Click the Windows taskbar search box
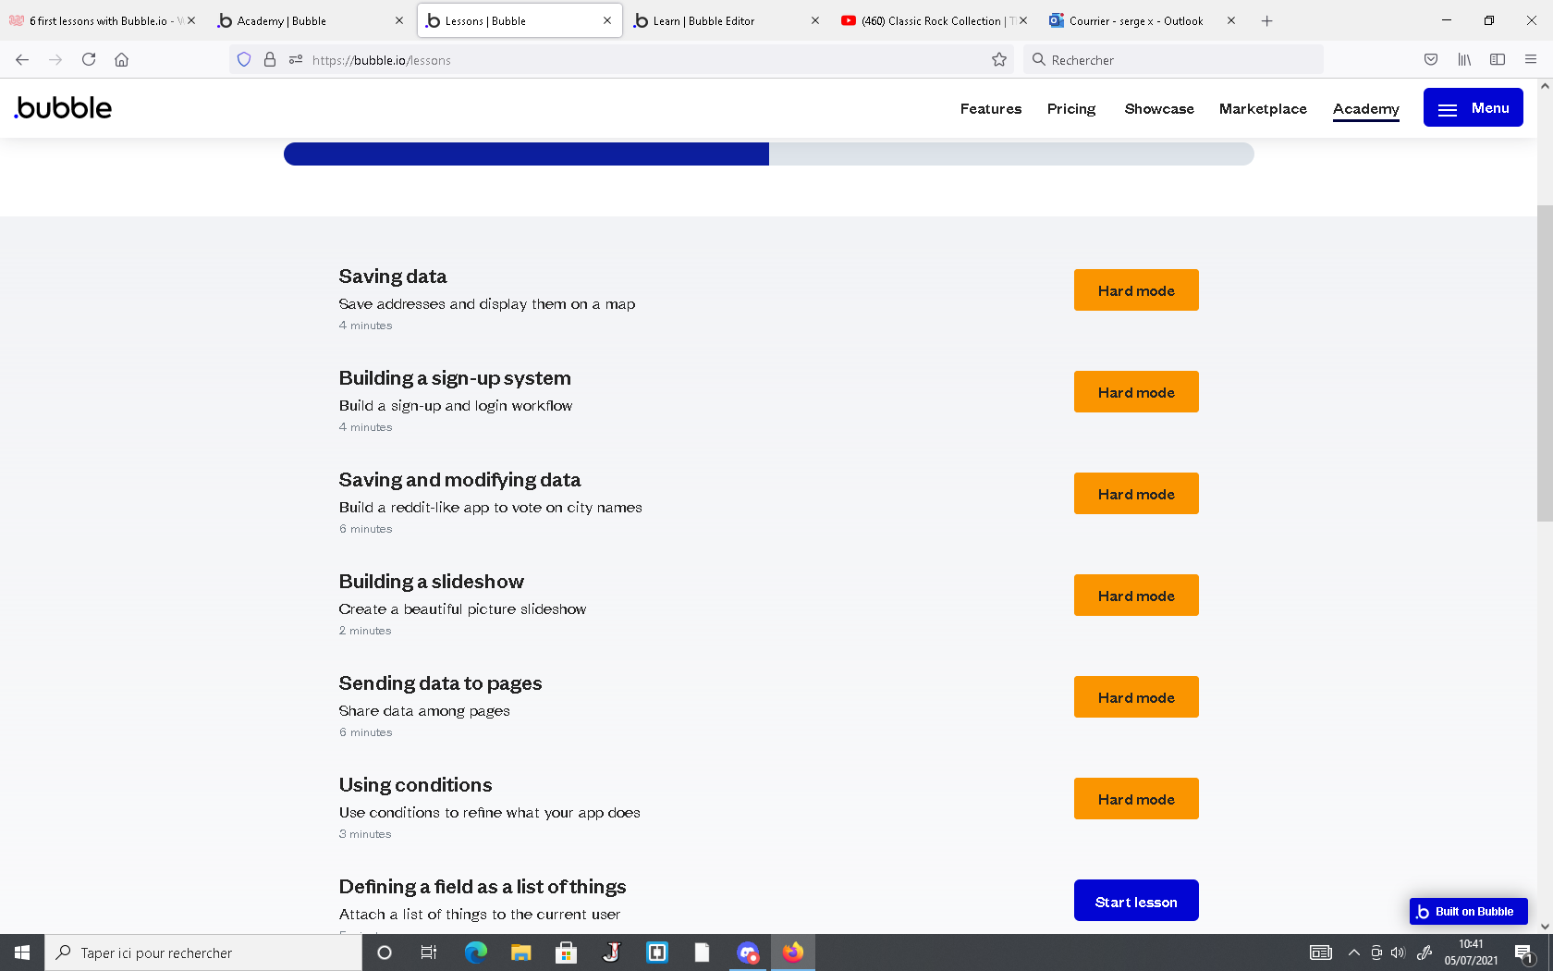The height and width of the screenshot is (971, 1553). pos(203,953)
